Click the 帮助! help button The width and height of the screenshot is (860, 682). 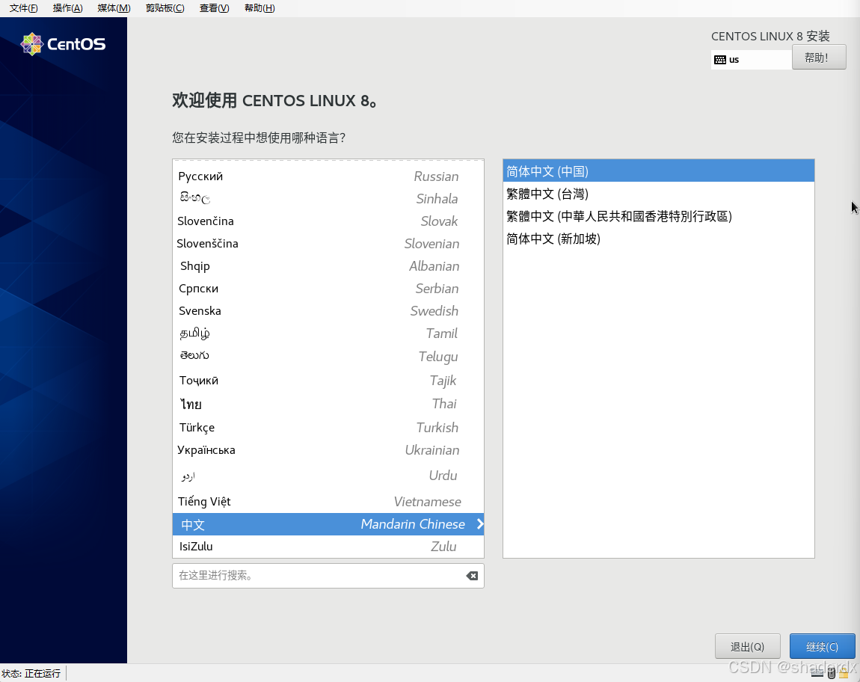coord(819,58)
